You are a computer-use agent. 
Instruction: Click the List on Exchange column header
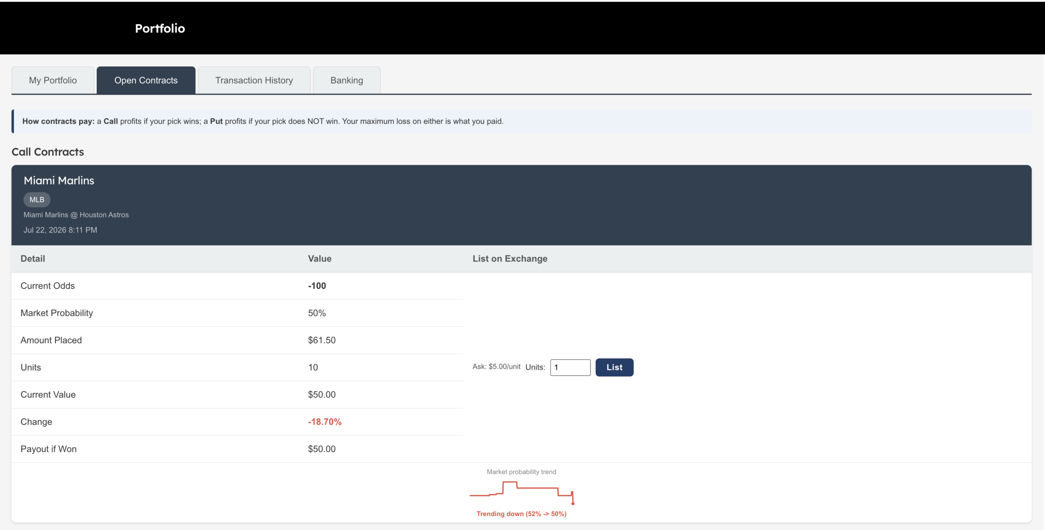pyautogui.click(x=510, y=259)
